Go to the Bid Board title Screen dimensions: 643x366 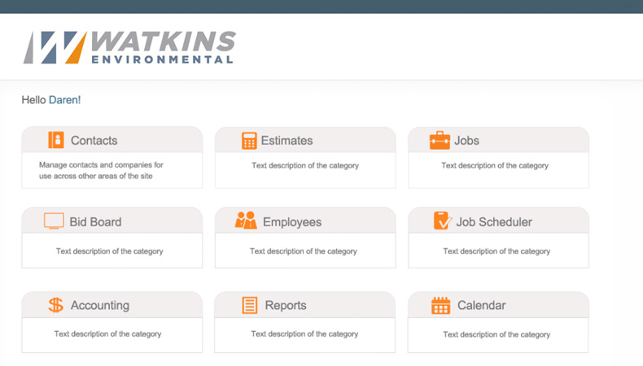[x=95, y=222]
